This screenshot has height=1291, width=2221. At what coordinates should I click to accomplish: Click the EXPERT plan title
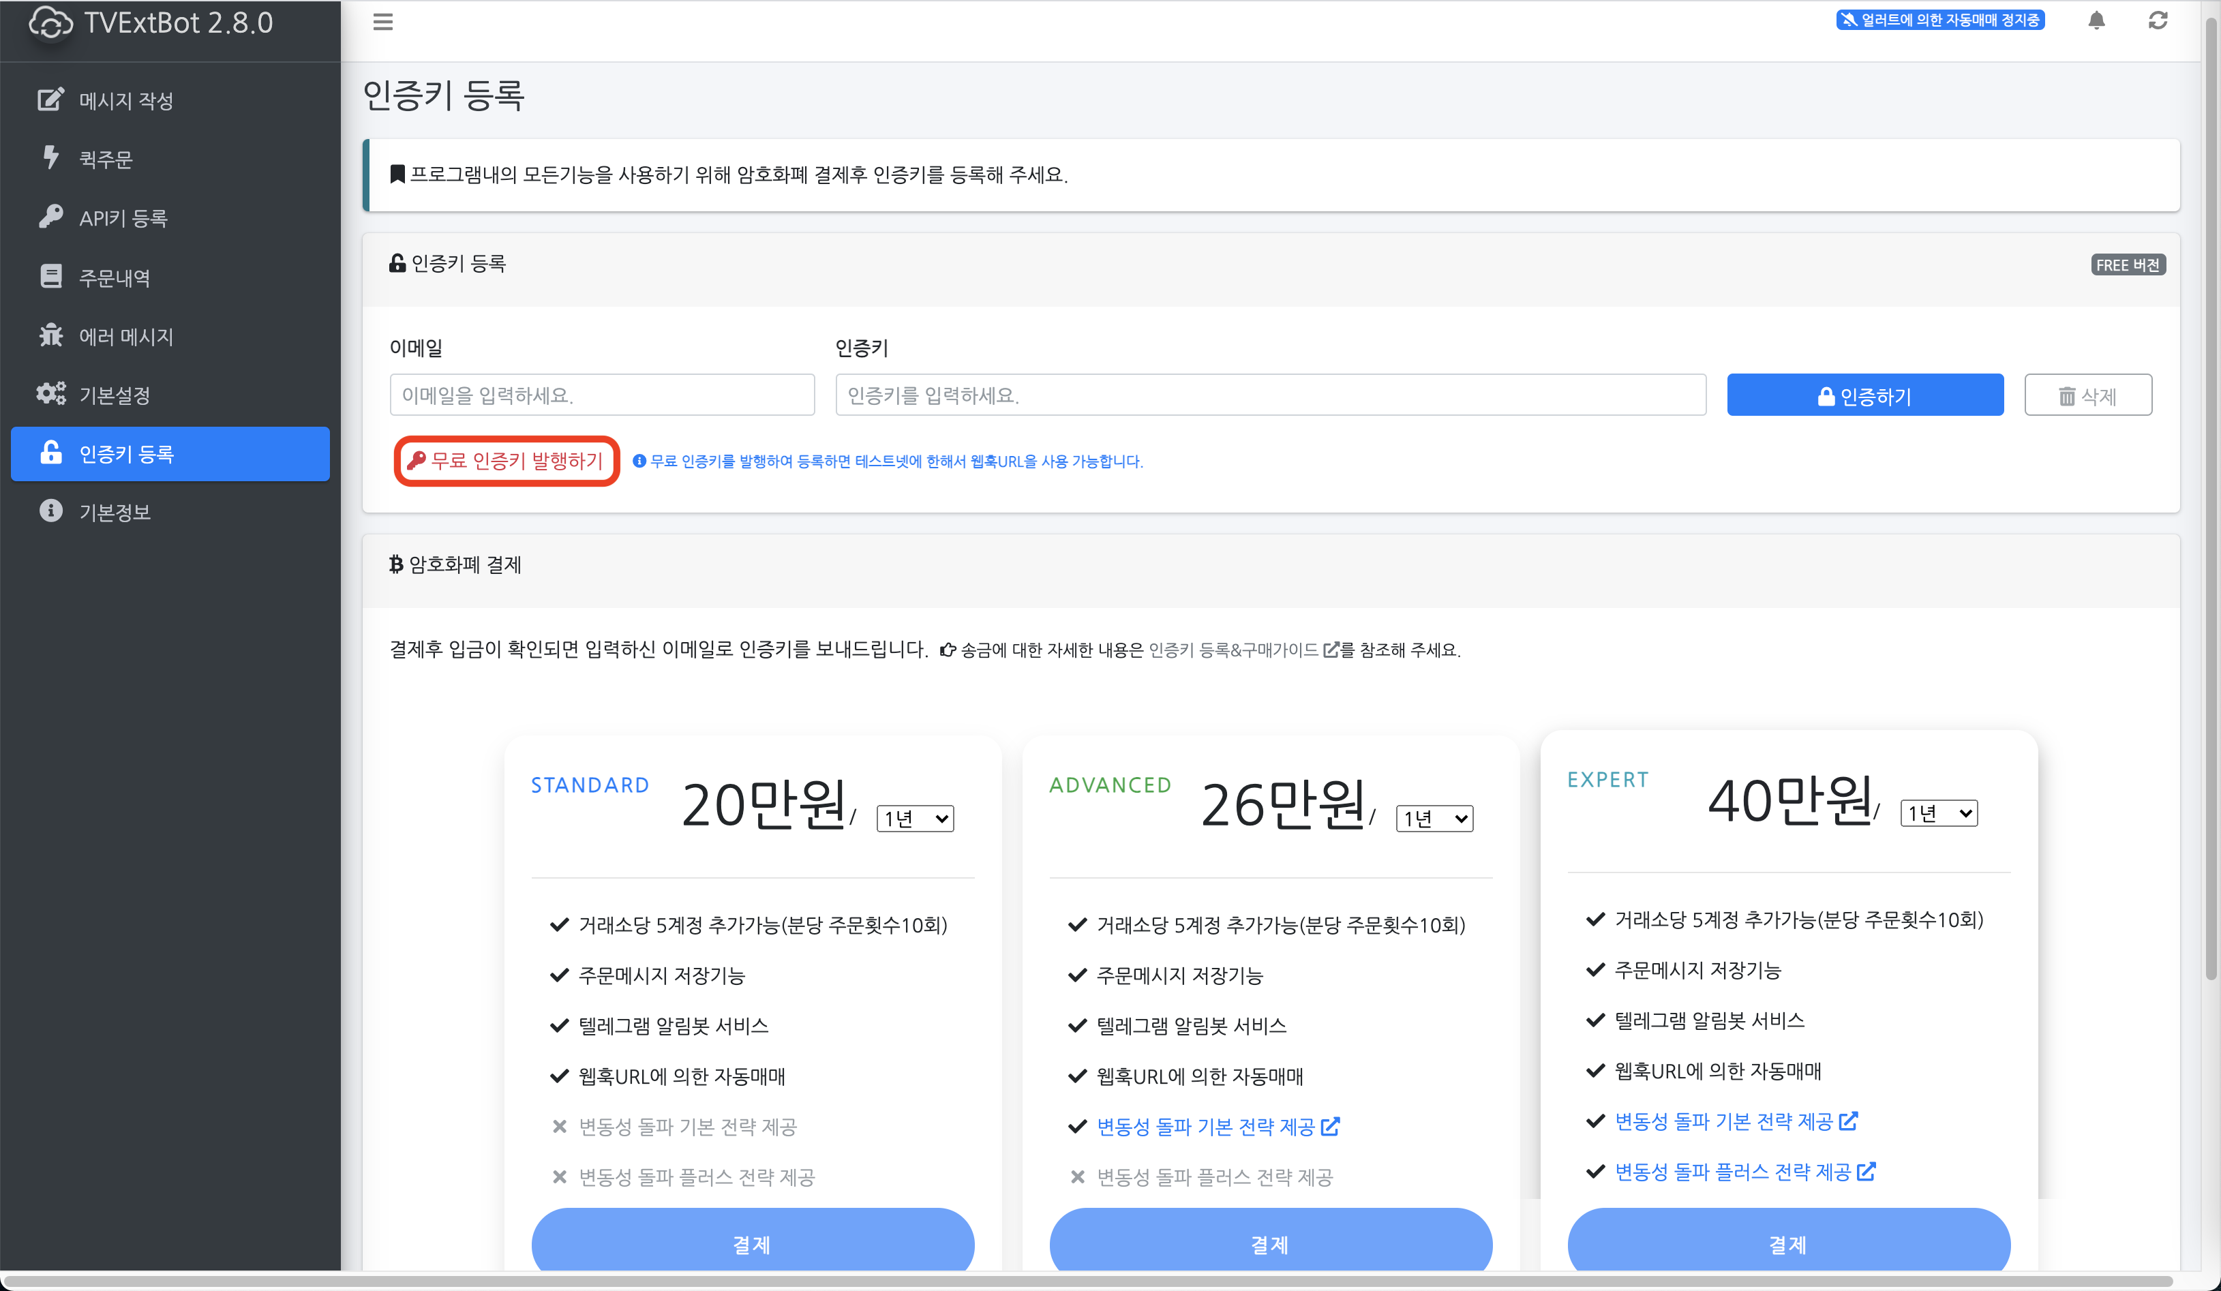tap(1607, 779)
